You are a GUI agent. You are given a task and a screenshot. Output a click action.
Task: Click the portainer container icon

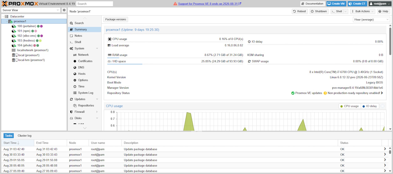tap(14, 26)
